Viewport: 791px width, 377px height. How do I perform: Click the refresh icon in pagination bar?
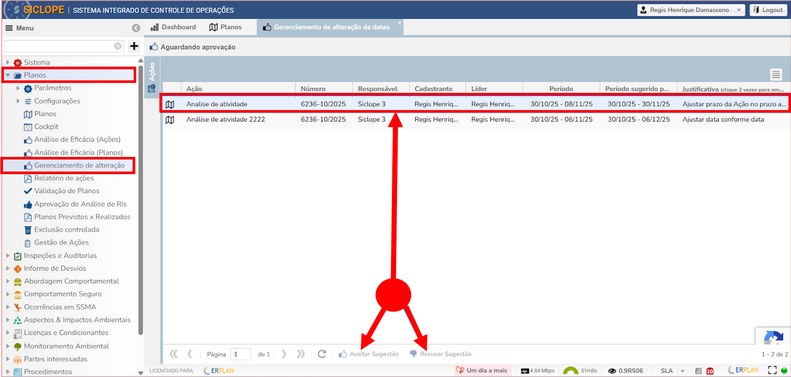322,354
